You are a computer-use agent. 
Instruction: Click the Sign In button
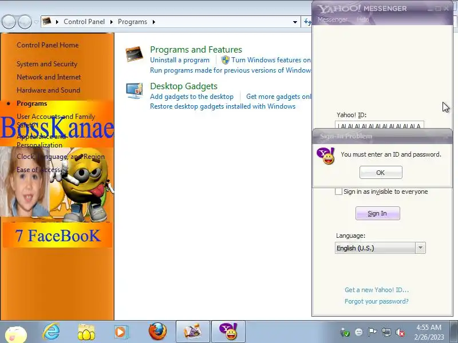(377, 213)
